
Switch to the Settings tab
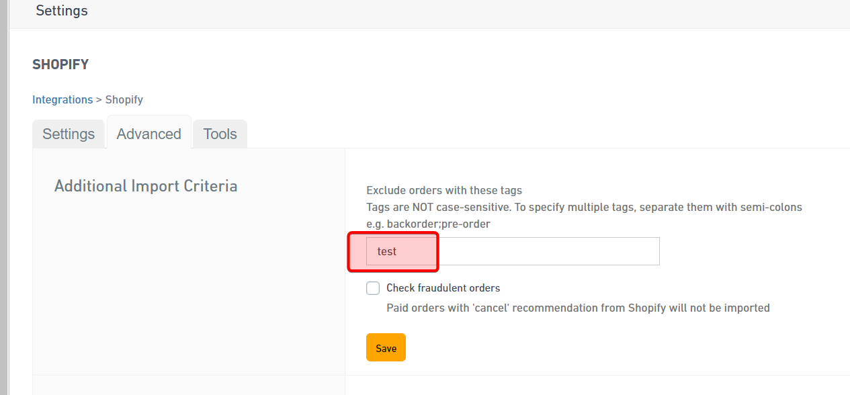pyautogui.click(x=69, y=134)
